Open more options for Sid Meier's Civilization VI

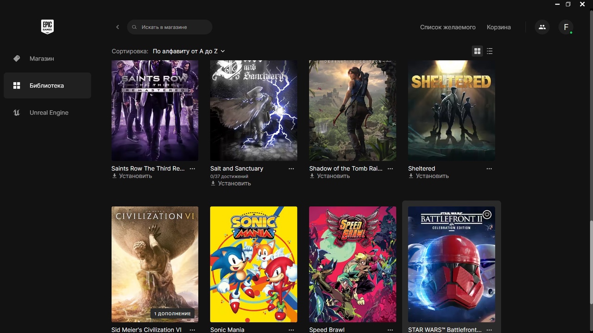[x=192, y=330]
